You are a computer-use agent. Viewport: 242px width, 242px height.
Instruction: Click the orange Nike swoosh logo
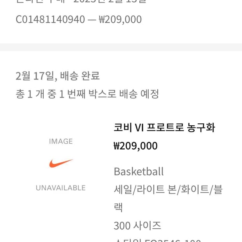click(61, 163)
